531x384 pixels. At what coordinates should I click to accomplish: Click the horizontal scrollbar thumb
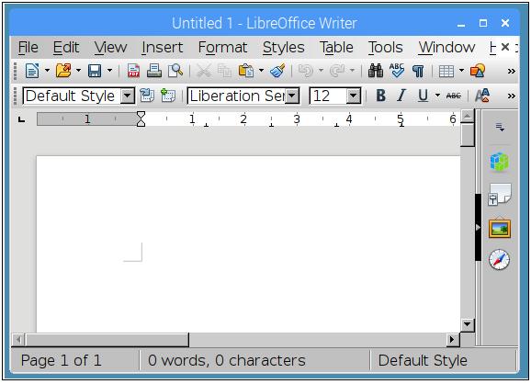tap(107, 339)
